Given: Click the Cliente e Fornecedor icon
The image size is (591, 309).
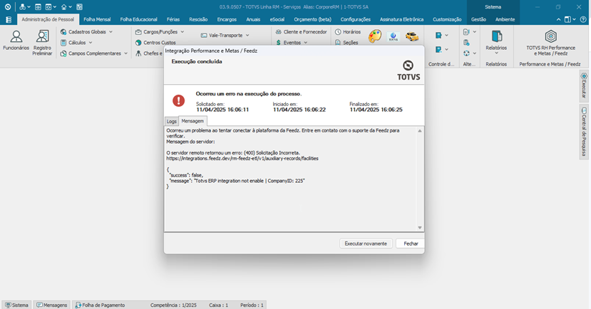Looking at the screenshot, I should (279, 32).
